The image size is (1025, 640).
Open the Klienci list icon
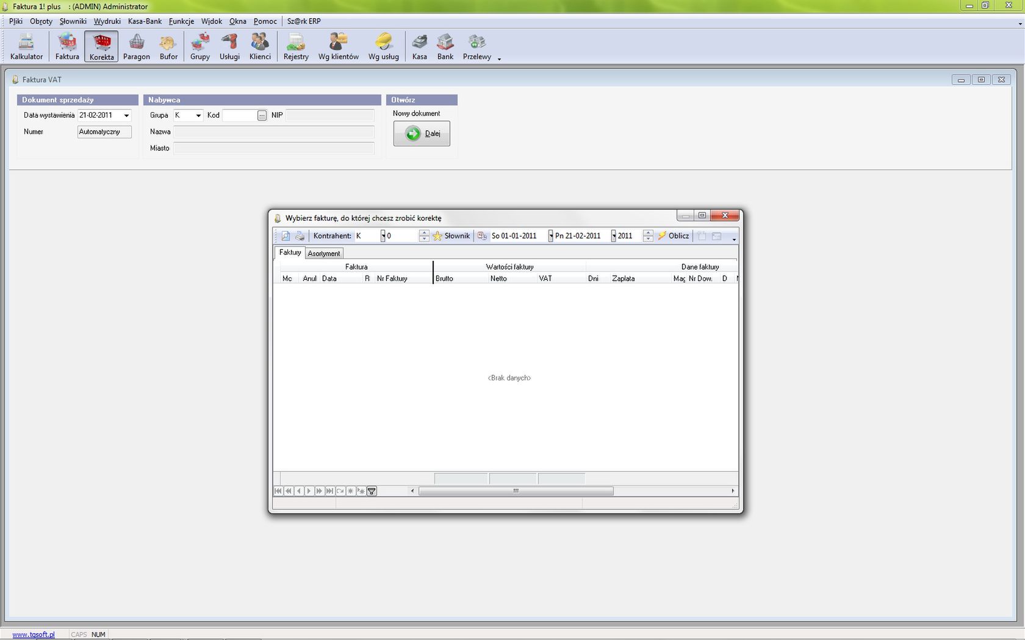tap(260, 47)
